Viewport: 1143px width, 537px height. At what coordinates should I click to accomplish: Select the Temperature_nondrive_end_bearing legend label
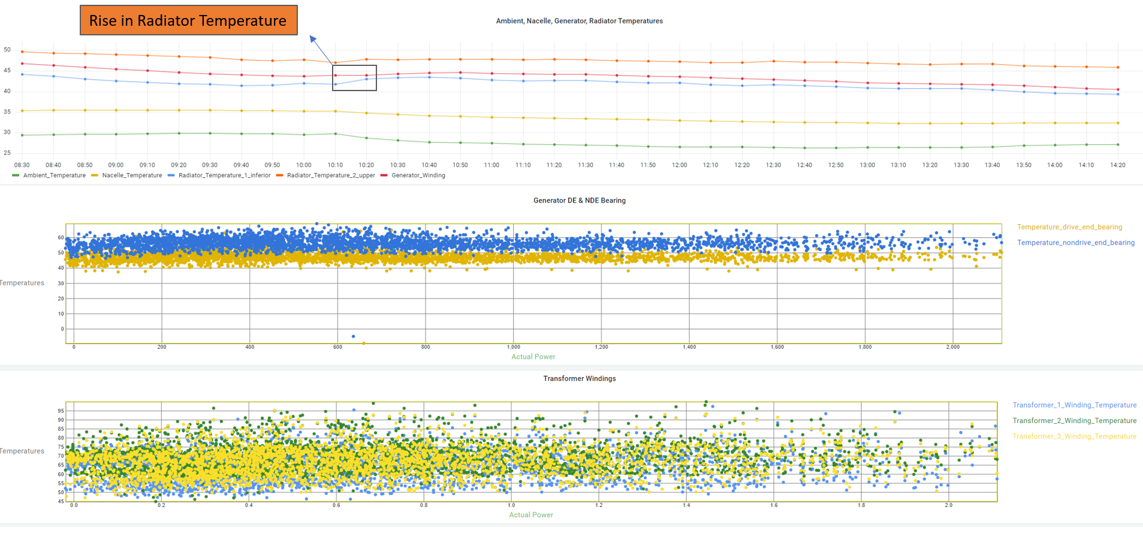pyautogui.click(x=1076, y=243)
